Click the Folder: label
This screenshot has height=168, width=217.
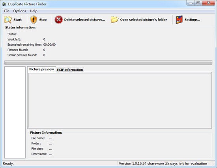coord(36,144)
